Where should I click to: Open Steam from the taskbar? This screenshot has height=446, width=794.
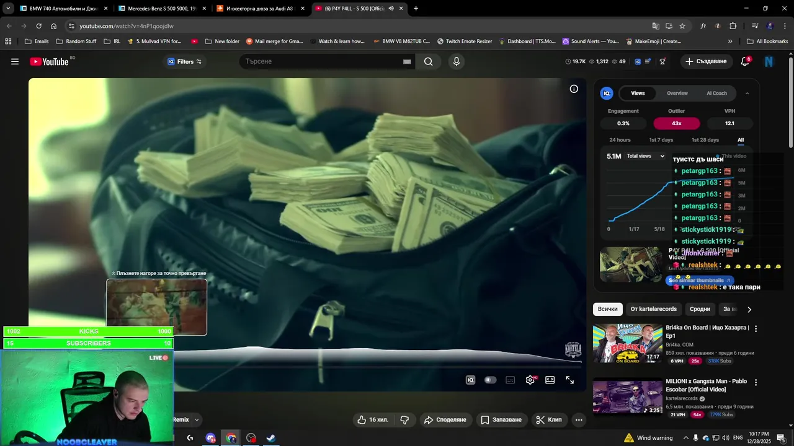[271, 438]
